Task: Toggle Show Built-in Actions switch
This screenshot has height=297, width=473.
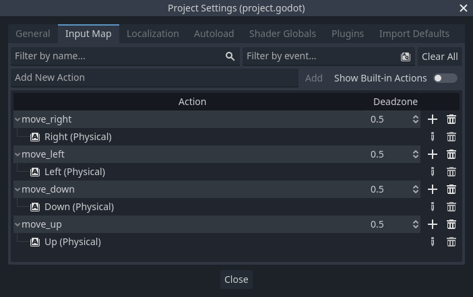Action: click(x=445, y=78)
